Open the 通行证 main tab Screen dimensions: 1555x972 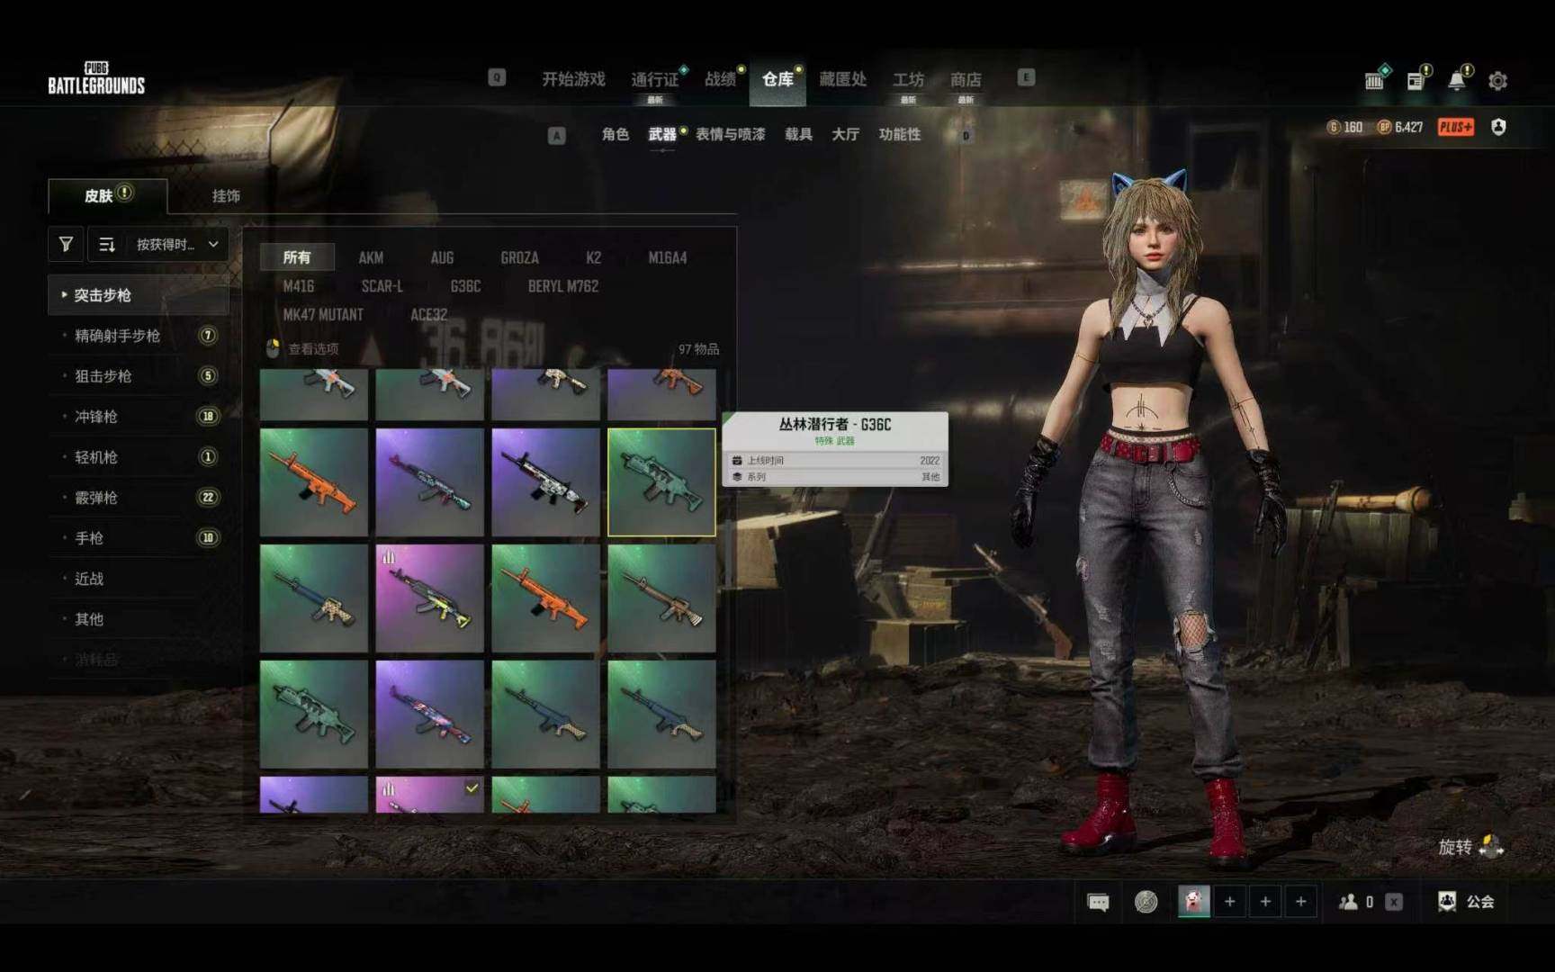click(654, 79)
